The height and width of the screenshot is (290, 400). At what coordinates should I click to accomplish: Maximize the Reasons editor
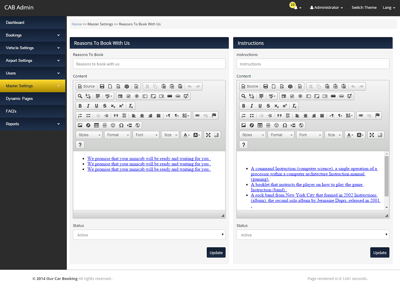click(208, 135)
